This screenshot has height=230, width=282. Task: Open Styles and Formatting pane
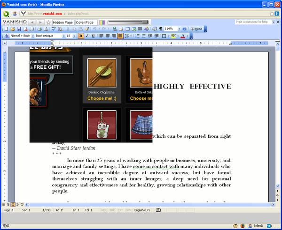(x=7, y=36)
